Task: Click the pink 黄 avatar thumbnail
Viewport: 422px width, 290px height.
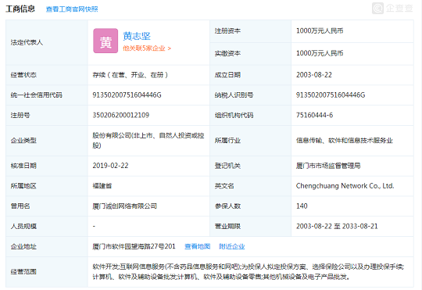Action: click(105, 41)
